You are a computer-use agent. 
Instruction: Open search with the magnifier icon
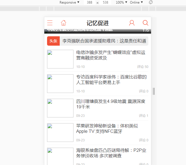tap(145, 23)
